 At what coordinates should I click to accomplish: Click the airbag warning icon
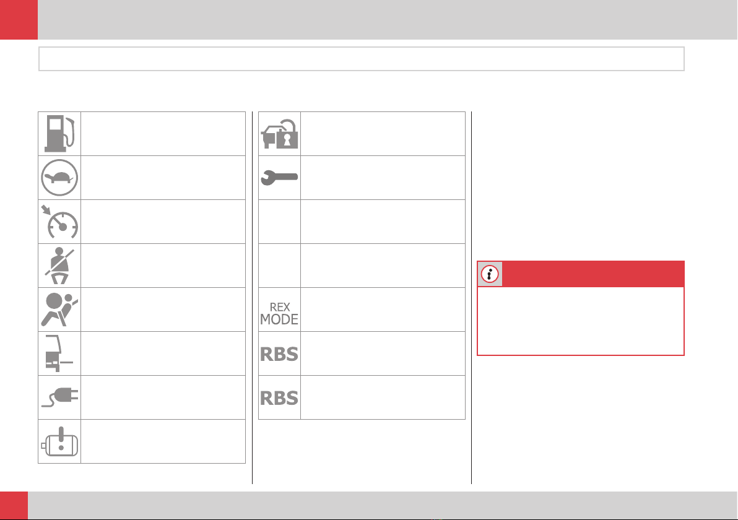point(59,309)
